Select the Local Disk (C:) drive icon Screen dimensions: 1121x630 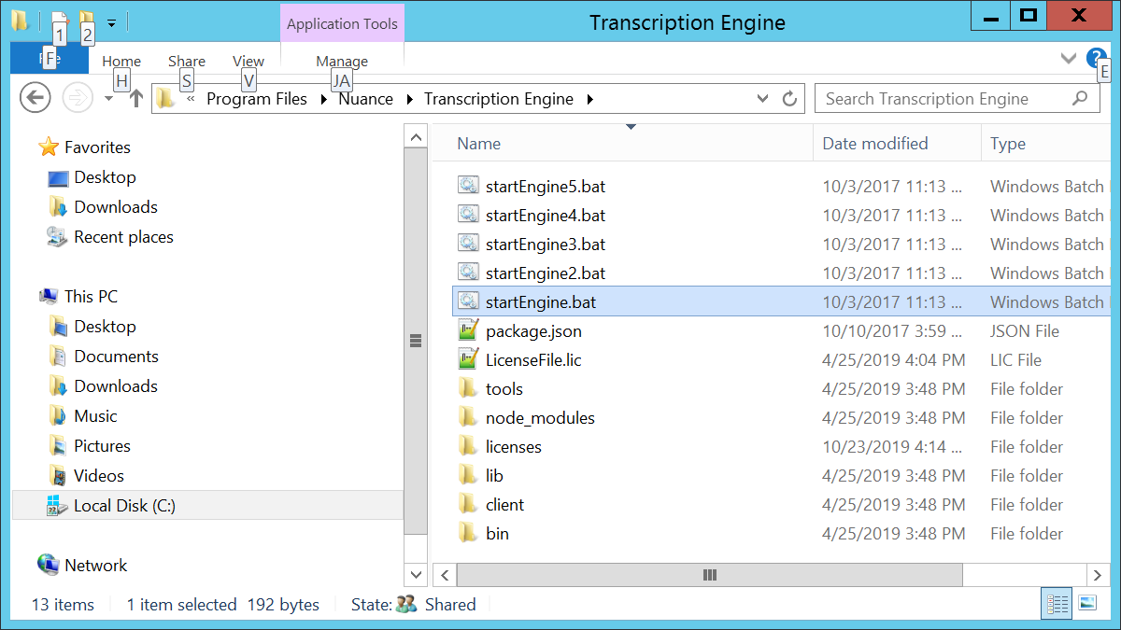(58, 505)
